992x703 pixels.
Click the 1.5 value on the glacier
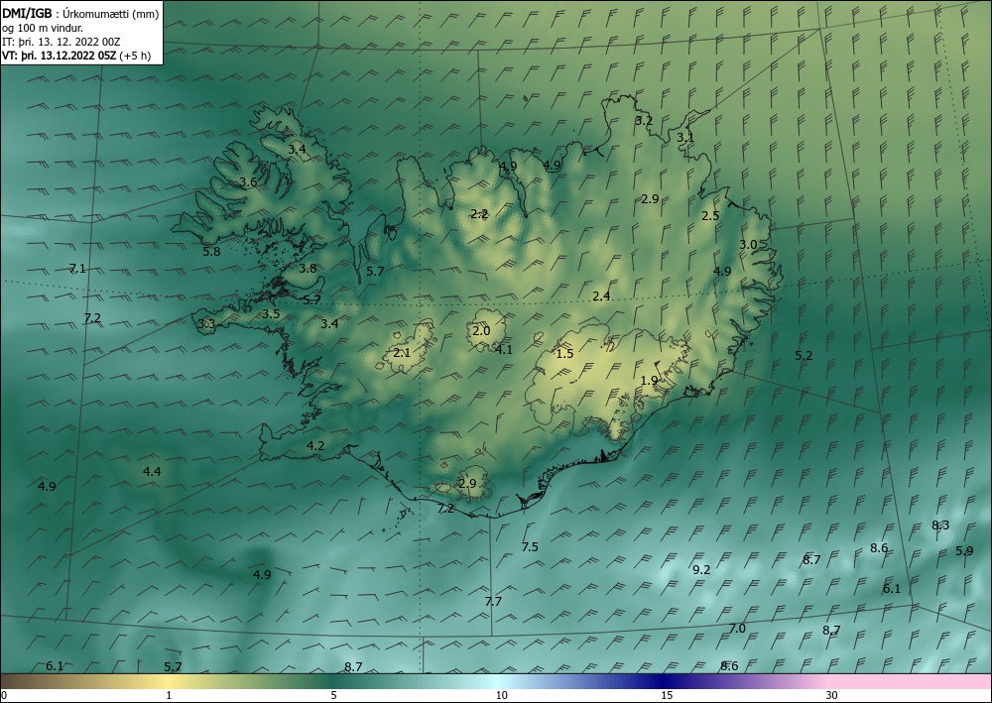click(x=564, y=353)
